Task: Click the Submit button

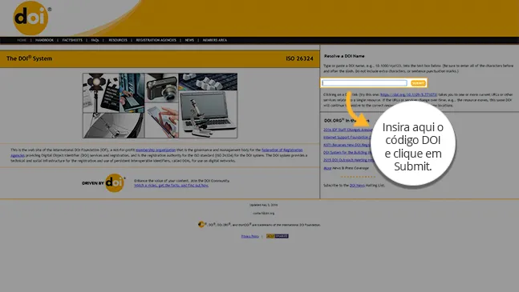Action: 418,83
